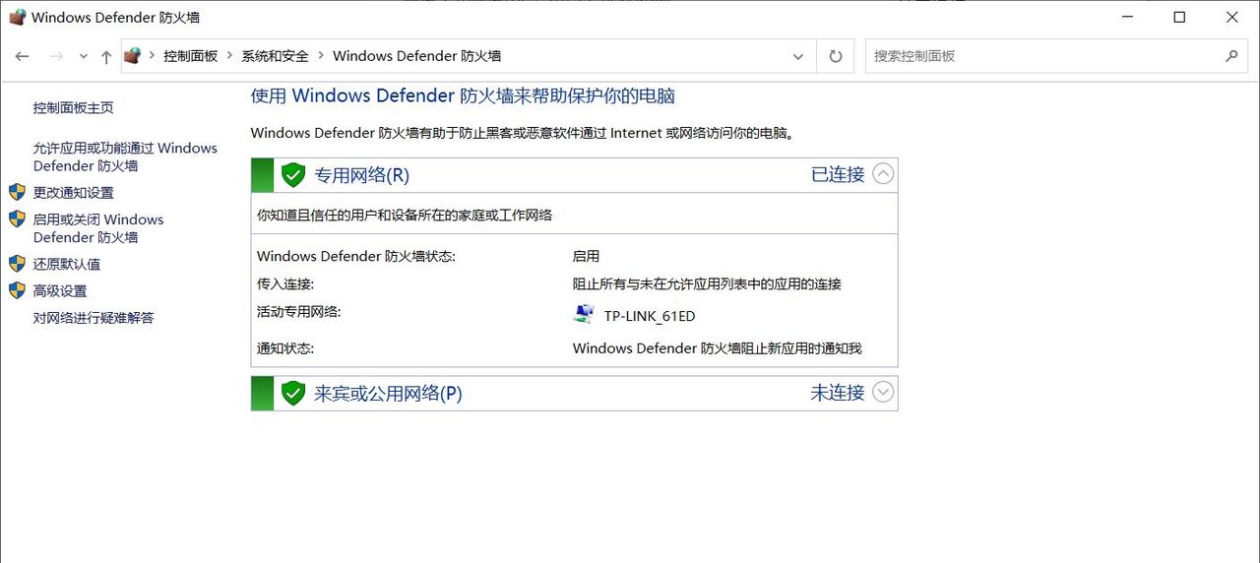The image size is (1260, 563).
Task: Click the firewall icon in address bar
Action: [x=133, y=56]
